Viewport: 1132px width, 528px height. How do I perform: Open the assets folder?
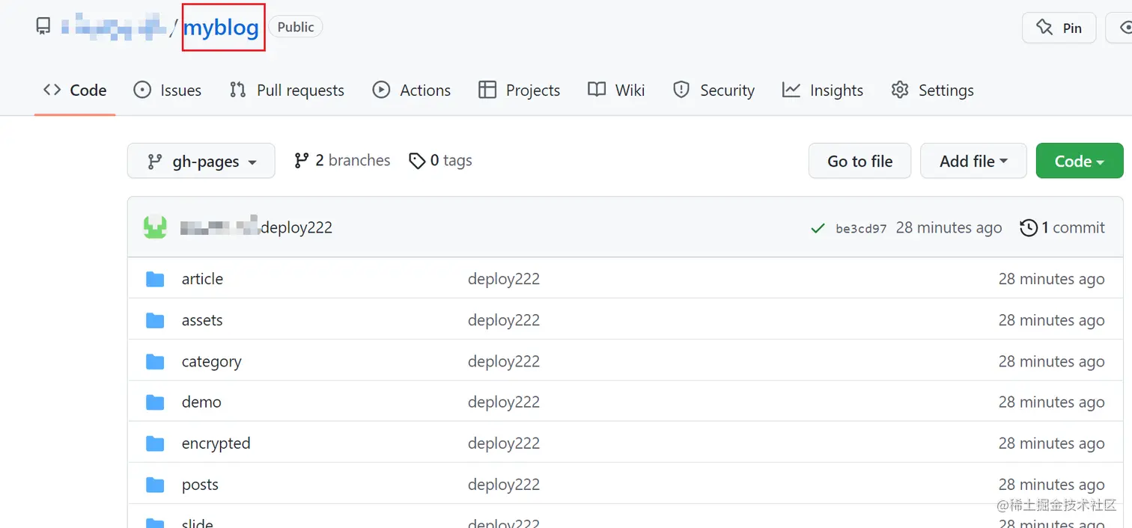point(202,320)
